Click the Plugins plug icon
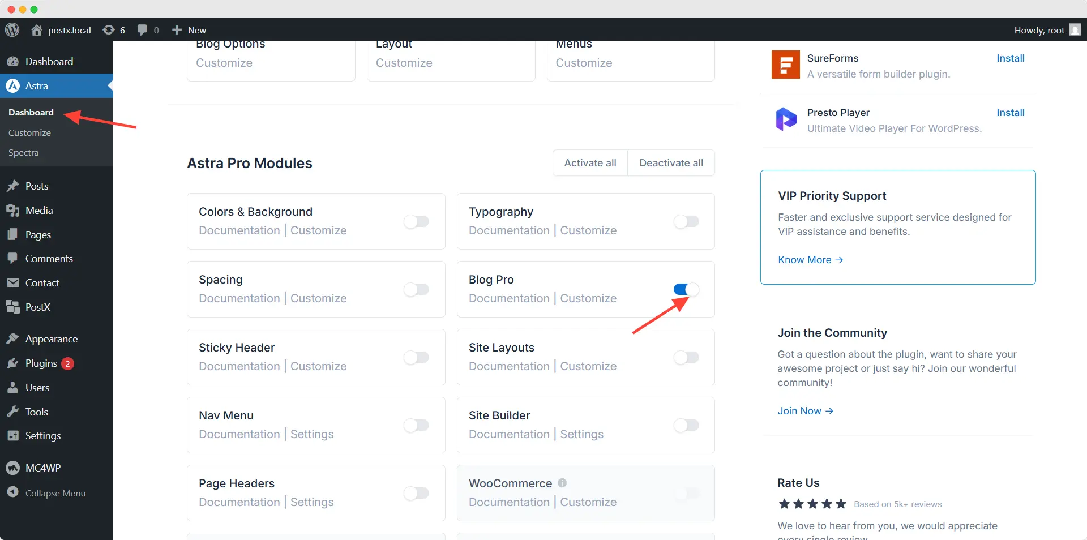 tap(12, 363)
